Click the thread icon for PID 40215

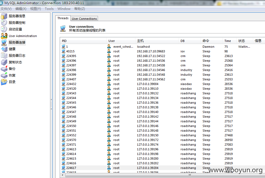pos(63,51)
